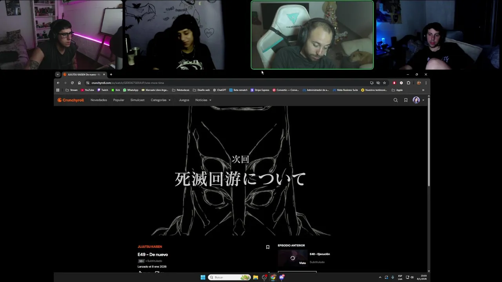Open the OBS icon in taskbar
The height and width of the screenshot is (282, 502).
tap(264, 277)
